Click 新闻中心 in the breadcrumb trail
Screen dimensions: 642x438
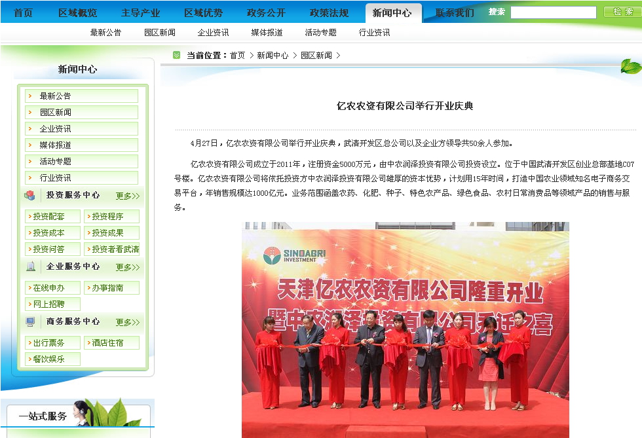[273, 55]
